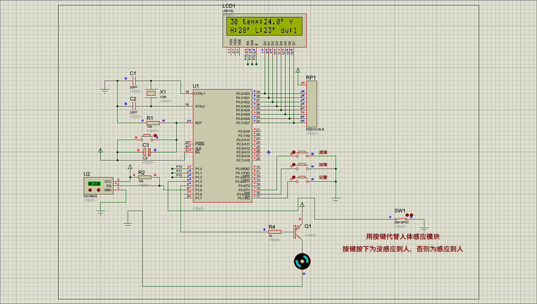
Task: Select the X1 crystal symbol
Action: [x=151, y=93]
